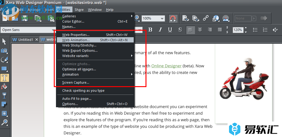Open the Open Sans font dropdown
Viewport: 282px width, 137px height.
point(53,30)
